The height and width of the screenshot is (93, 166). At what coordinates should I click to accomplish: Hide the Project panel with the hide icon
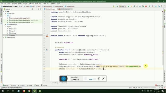click(x=41, y=9)
